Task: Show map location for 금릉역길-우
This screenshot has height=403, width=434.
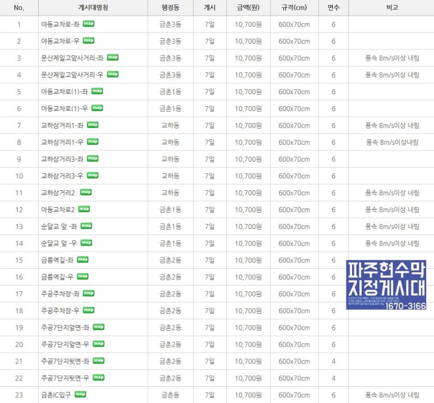Action: pyautogui.click(x=83, y=277)
